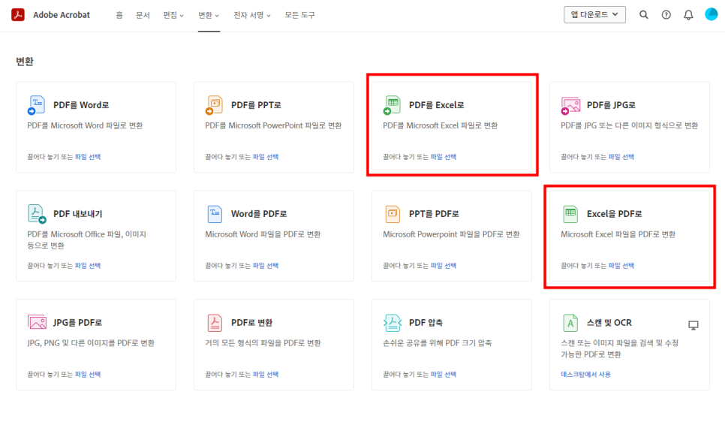Click the PDF를 Excel로 icon

coord(392,105)
